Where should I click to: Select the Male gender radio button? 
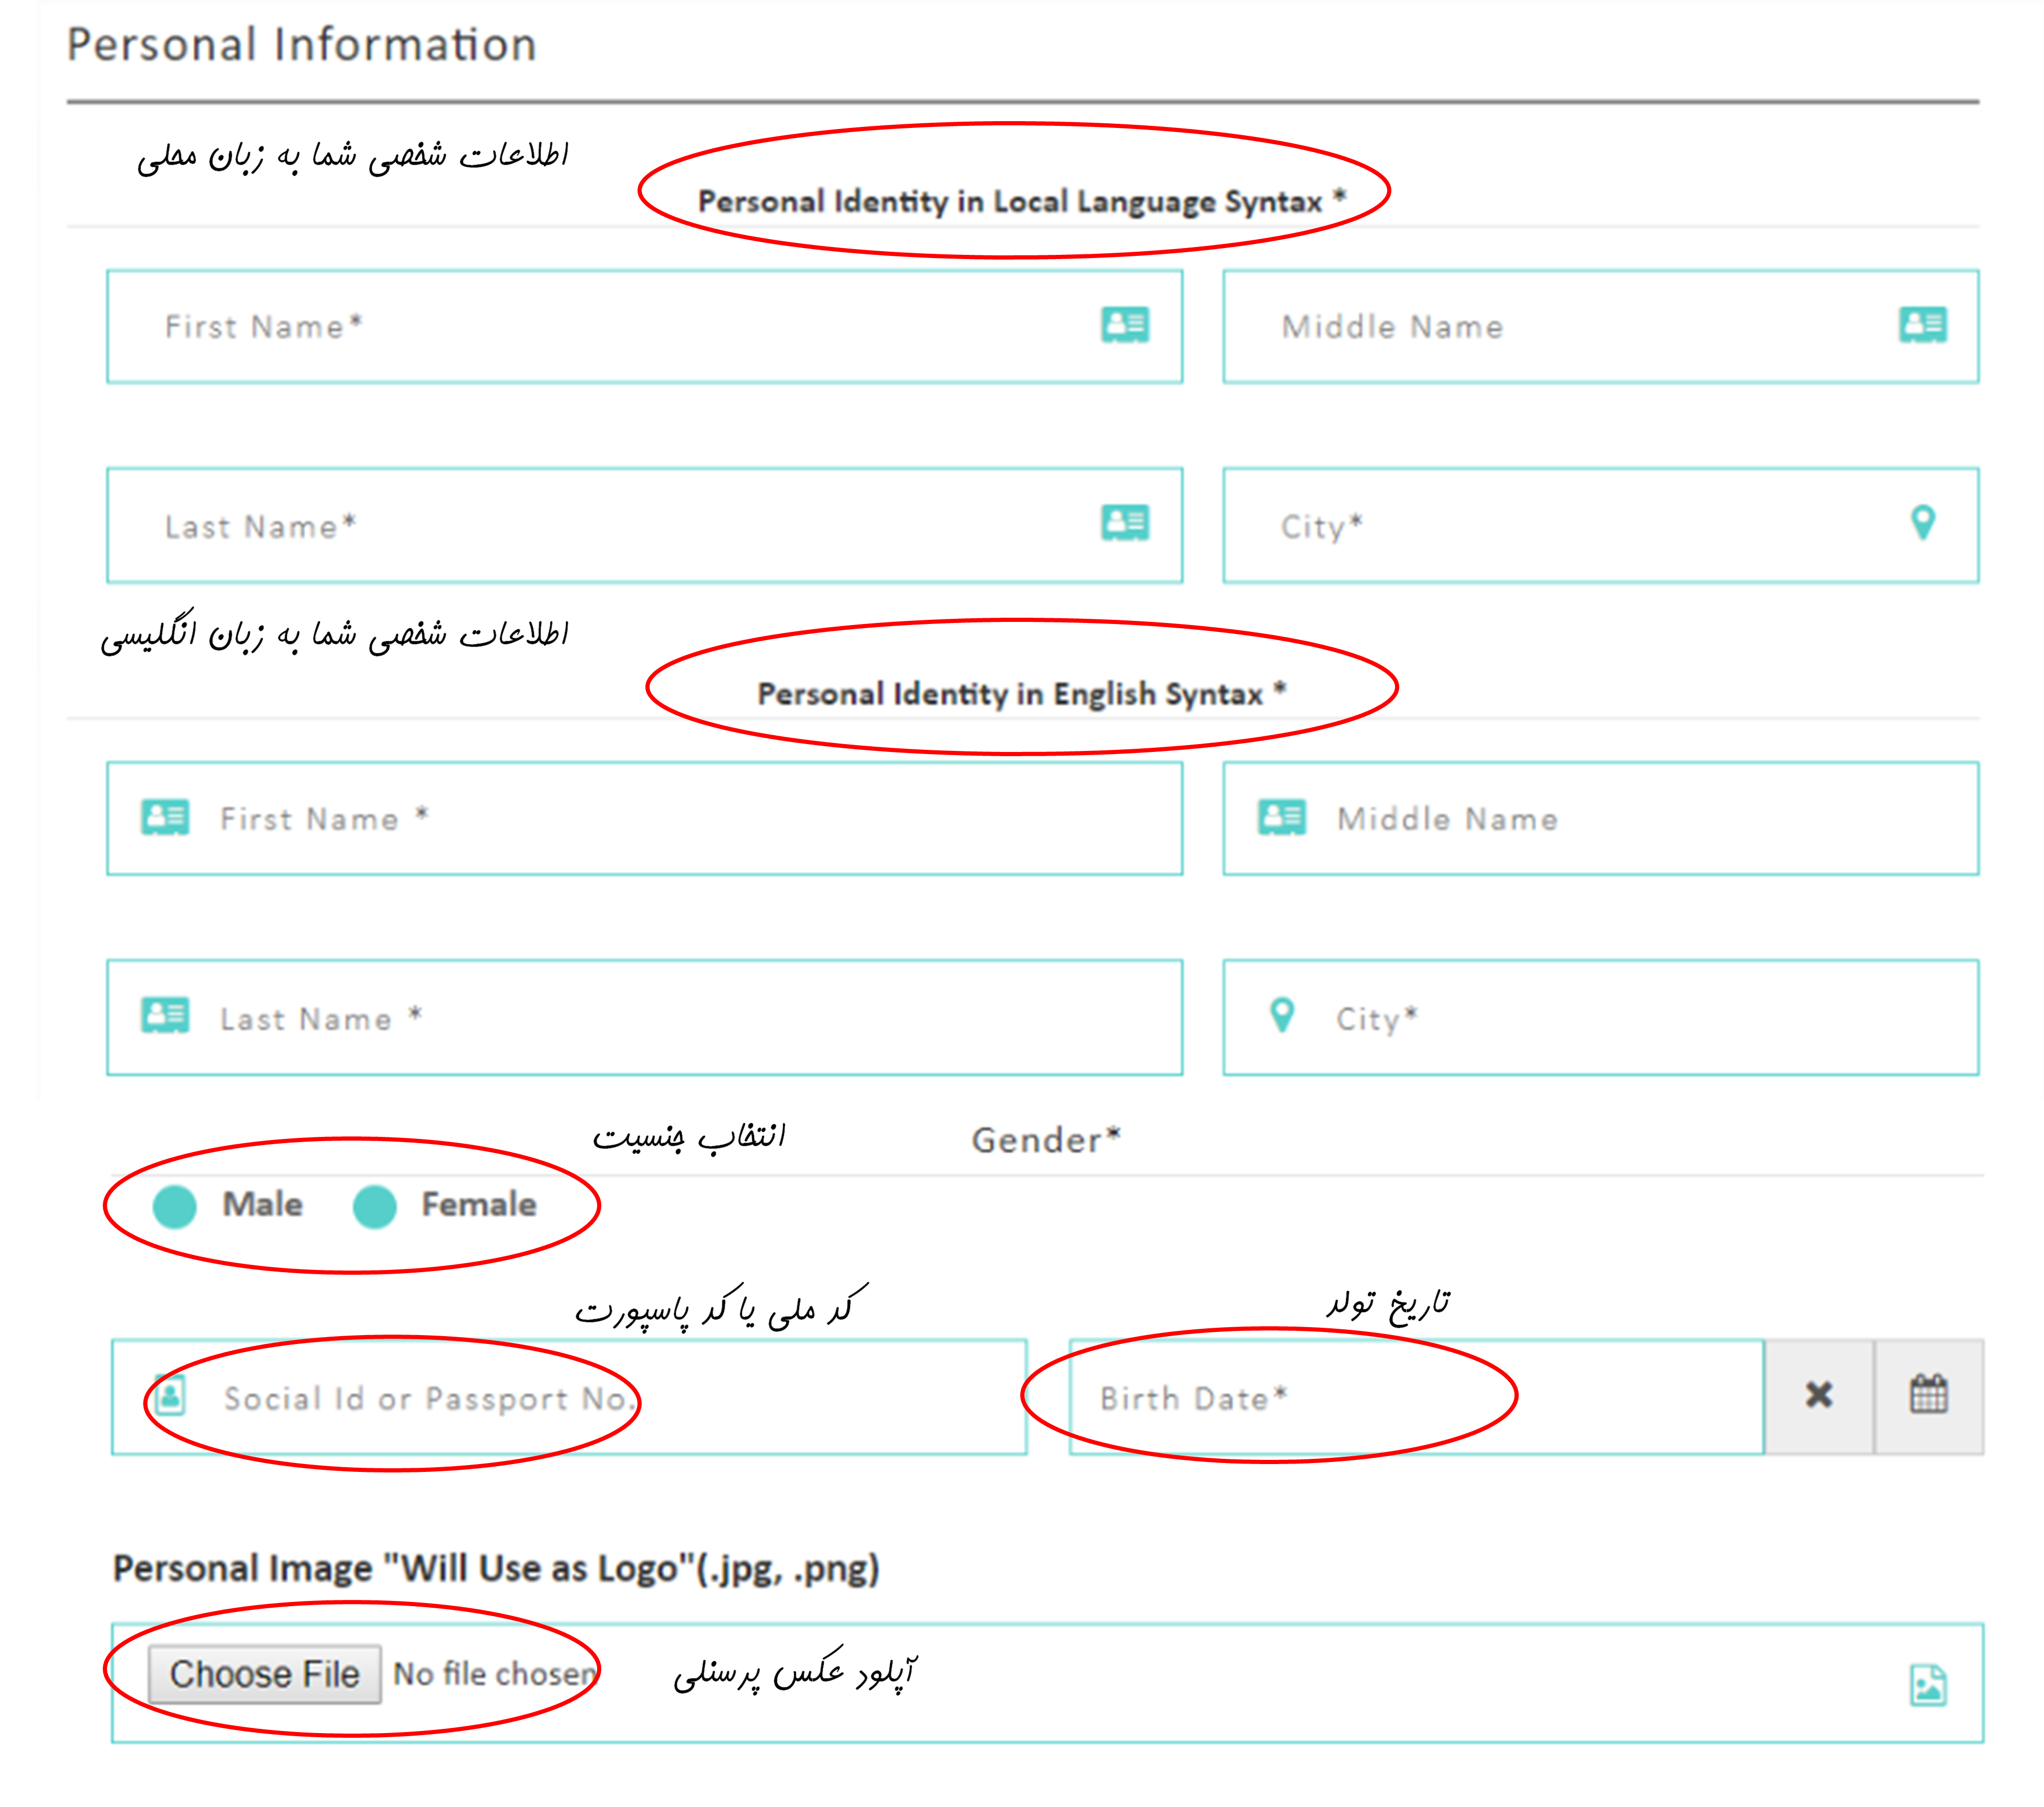pos(175,1206)
